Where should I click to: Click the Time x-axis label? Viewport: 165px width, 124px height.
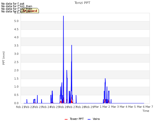(x=146, y=111)
